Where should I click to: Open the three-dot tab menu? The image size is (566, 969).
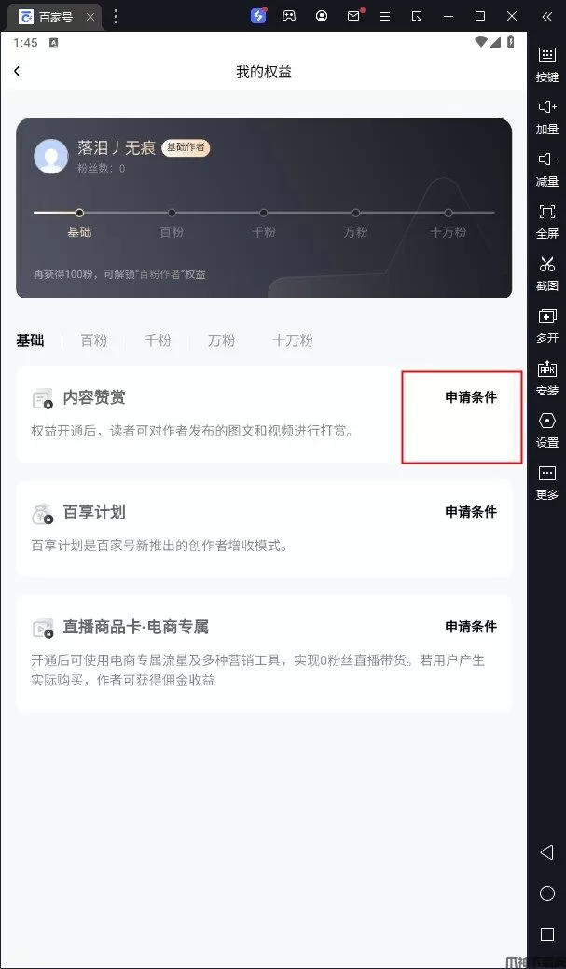click(116, 17)
